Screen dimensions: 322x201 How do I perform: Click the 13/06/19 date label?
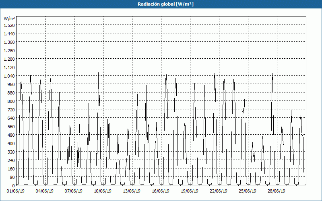(x=132, y=191)
